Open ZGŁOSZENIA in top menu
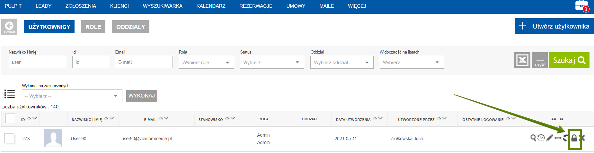Screen dimensions: 594x153 81,6
